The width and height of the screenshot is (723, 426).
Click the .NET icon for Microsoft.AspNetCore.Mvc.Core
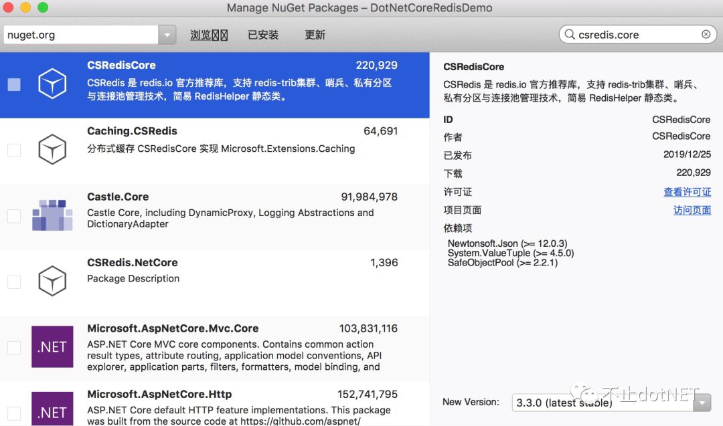click(52, 347)
